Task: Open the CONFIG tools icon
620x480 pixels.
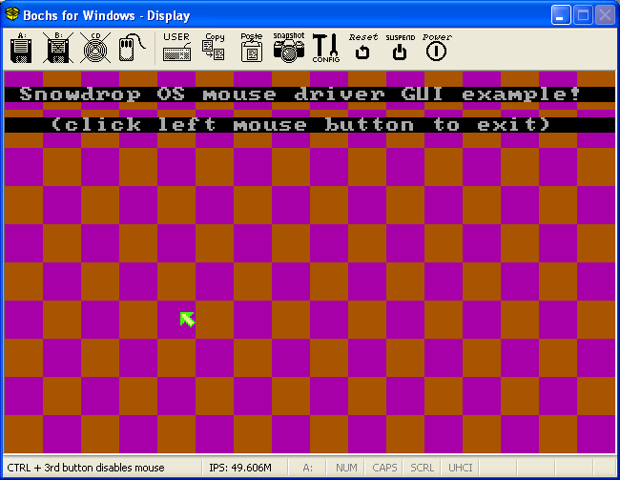Action: pos(326,48)
